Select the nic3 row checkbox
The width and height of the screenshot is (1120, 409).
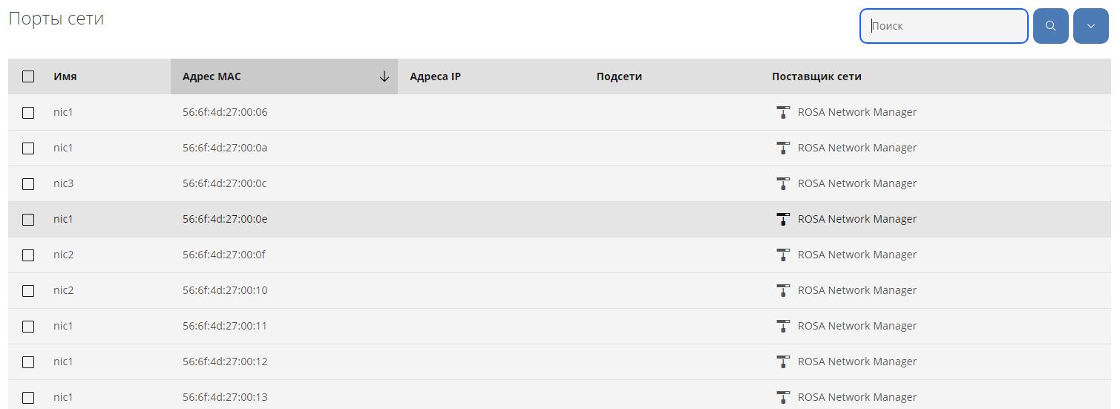tap(28, 184)
